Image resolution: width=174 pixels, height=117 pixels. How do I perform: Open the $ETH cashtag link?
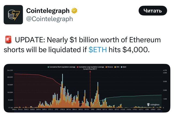pos(98,50)
